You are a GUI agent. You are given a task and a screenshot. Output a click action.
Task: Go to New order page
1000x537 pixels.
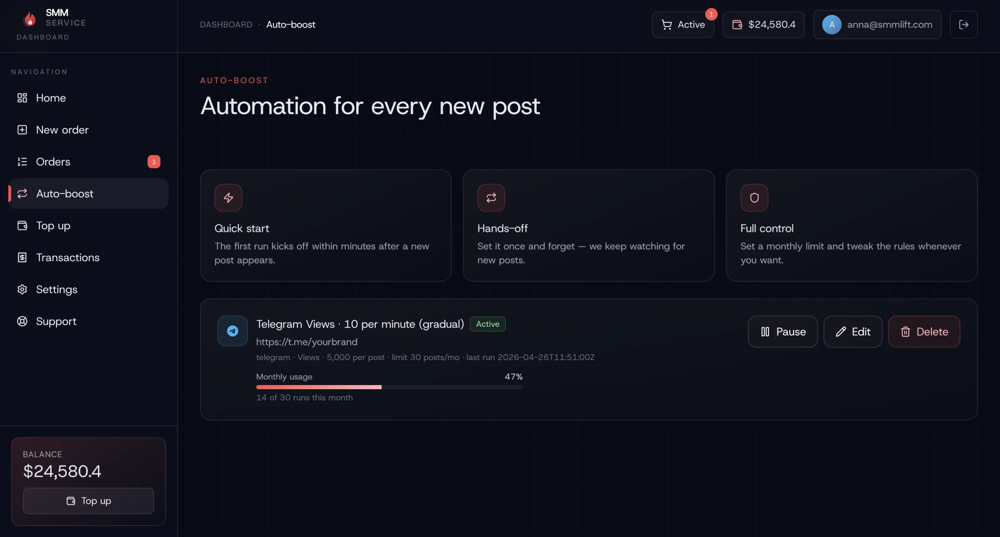tap(62, 130)
